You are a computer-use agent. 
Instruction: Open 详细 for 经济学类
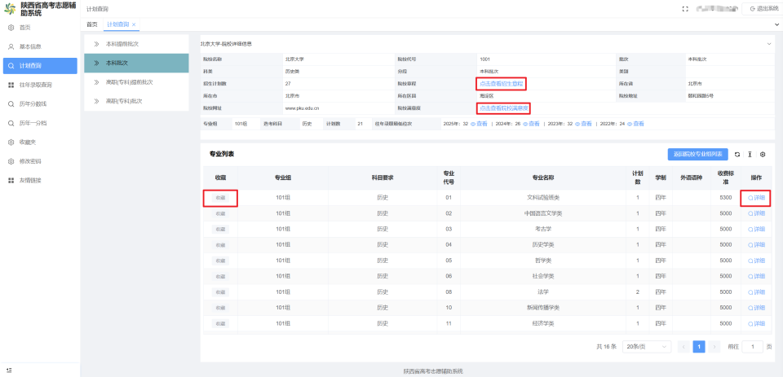click(x=756, y=323)
